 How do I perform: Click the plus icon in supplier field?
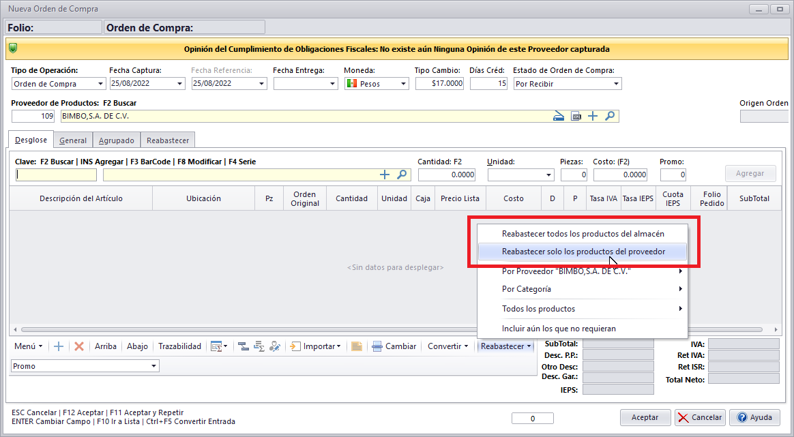click(593, 116)
